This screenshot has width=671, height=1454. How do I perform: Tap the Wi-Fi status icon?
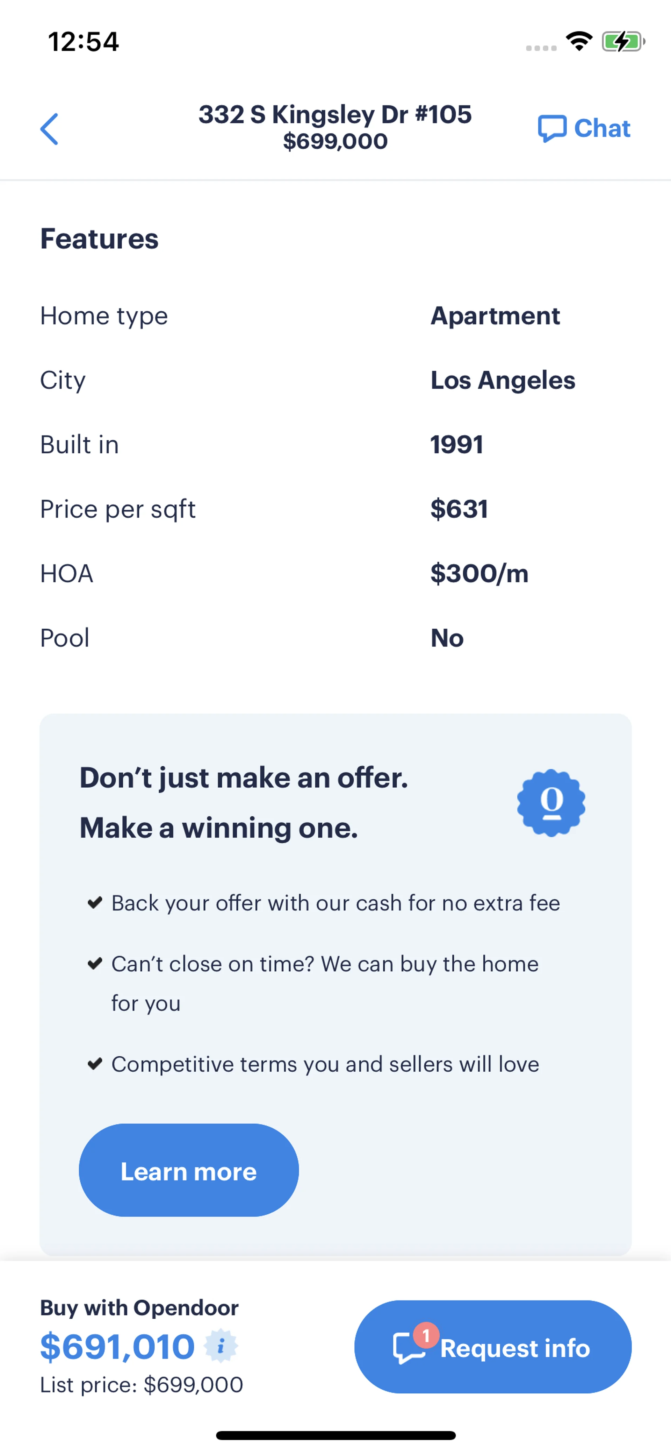(578, 41)
